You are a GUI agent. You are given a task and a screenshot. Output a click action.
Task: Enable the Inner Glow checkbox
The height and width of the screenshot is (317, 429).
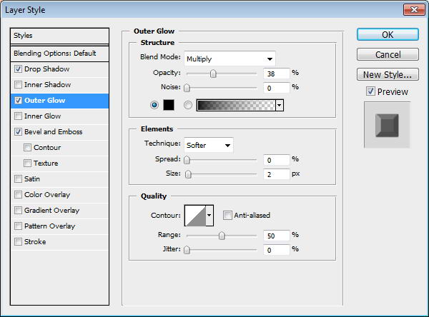18,116
